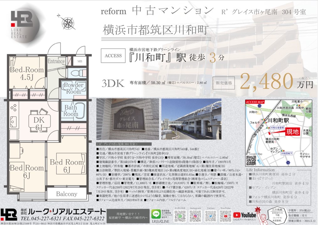Screen dimensions: 318x225
Task: Click the 販売価格 label box
Action: coord(224,83)
